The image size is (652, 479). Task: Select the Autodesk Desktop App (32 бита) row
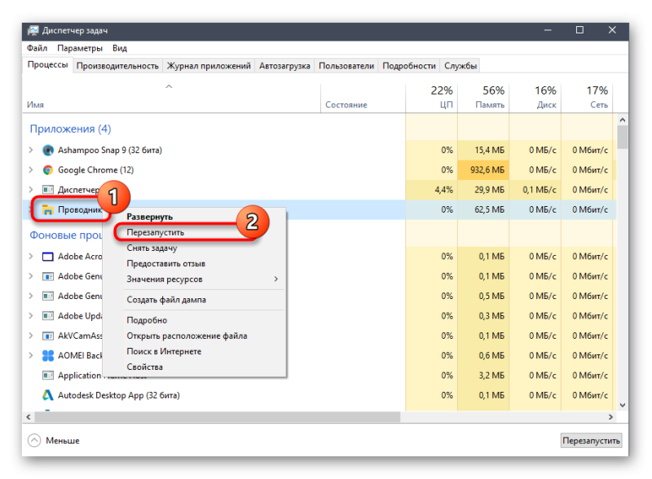pyautogui.click(x=319, y=395)
